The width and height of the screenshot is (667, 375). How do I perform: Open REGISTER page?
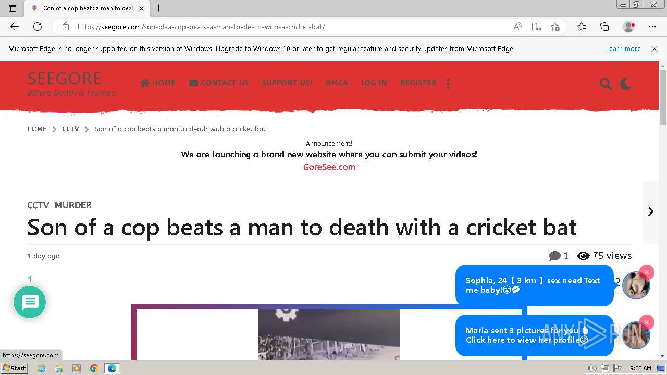coord(418,83)
